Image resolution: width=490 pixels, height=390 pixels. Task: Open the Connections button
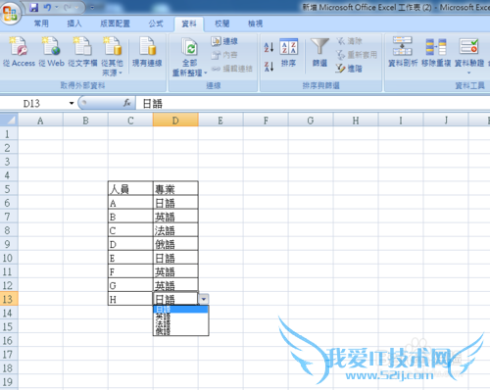coord(224,41)
